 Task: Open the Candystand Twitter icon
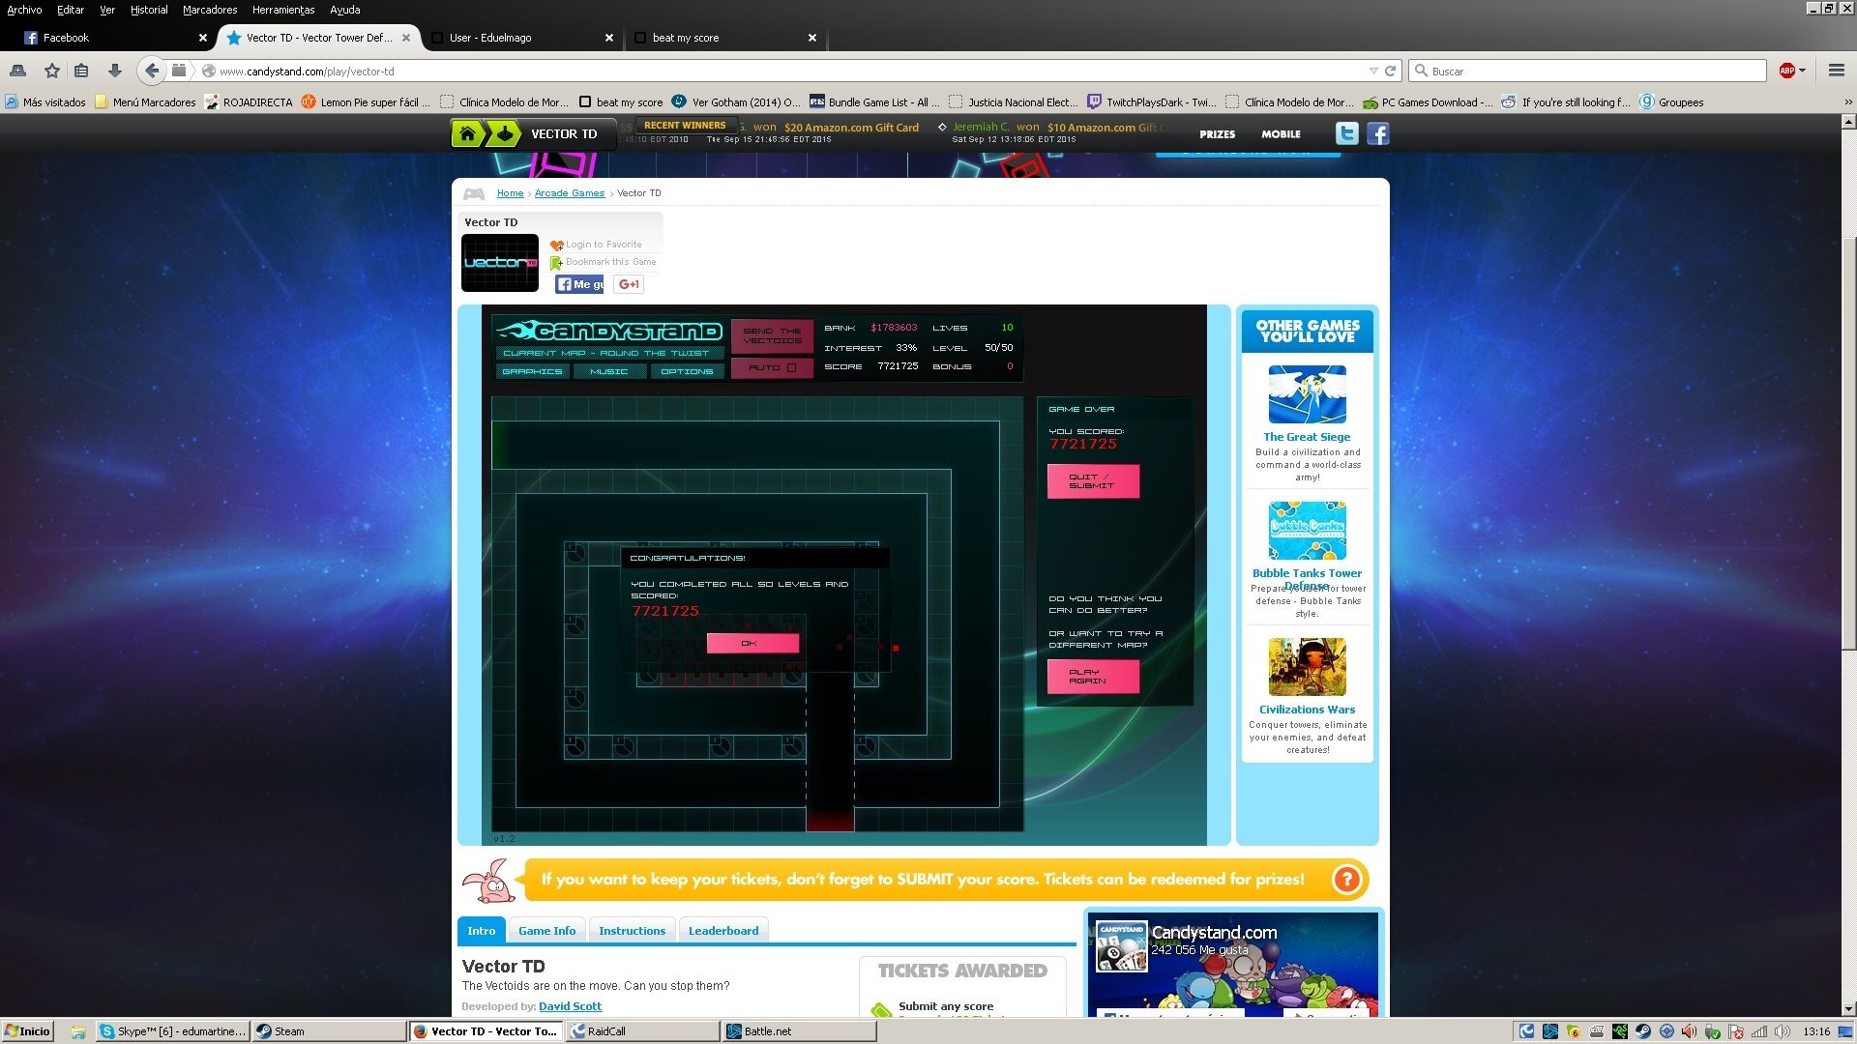[x=1346, y=133]
